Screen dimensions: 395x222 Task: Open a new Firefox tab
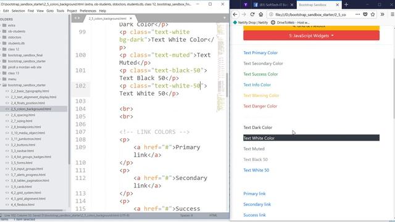346,4
